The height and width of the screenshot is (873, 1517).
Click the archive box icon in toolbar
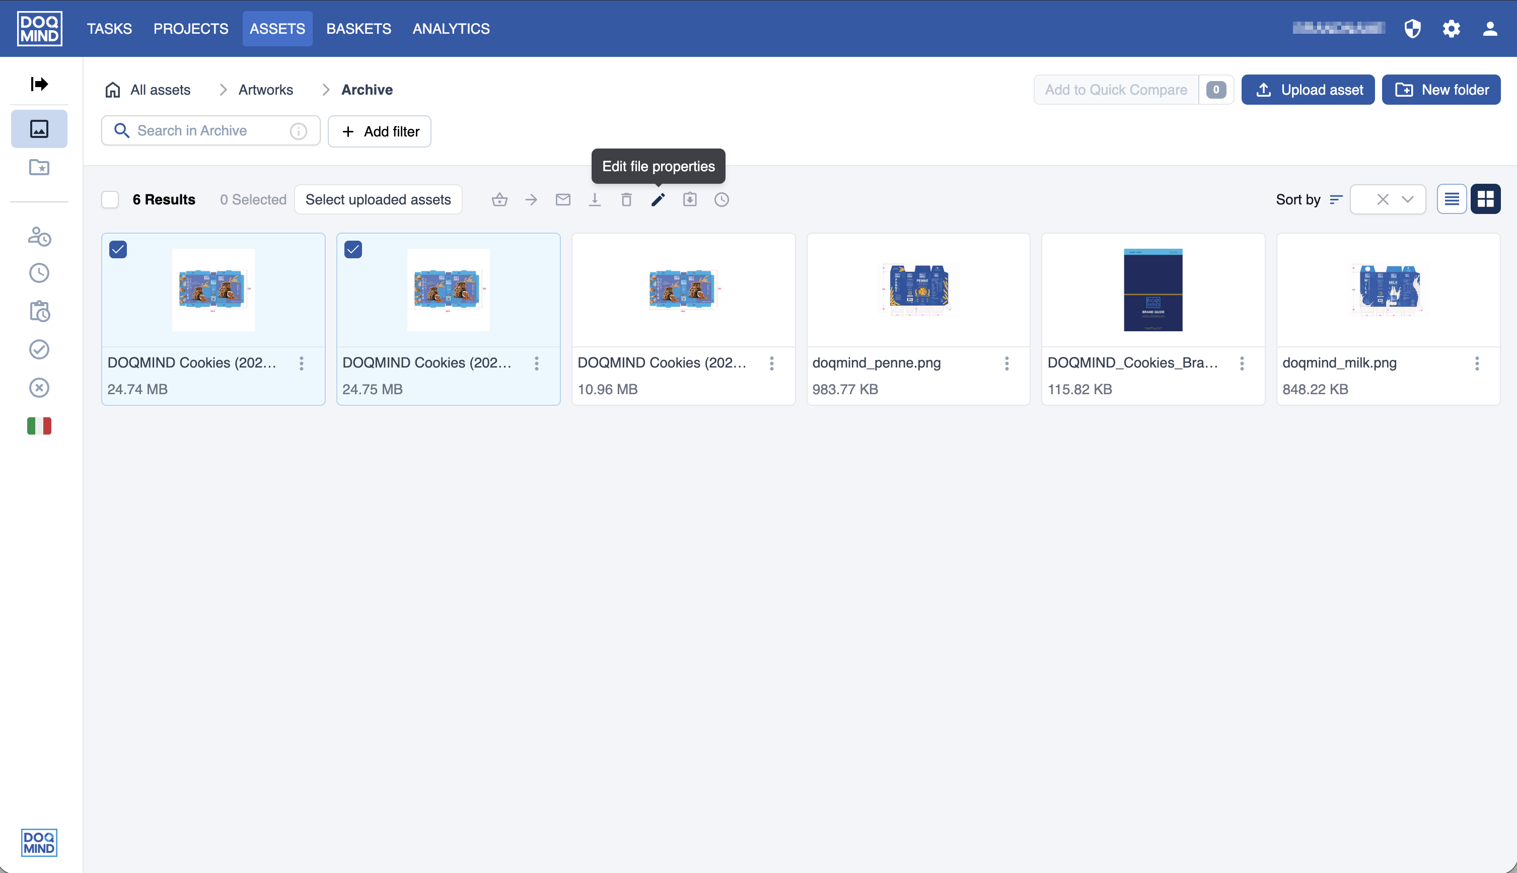690,200
